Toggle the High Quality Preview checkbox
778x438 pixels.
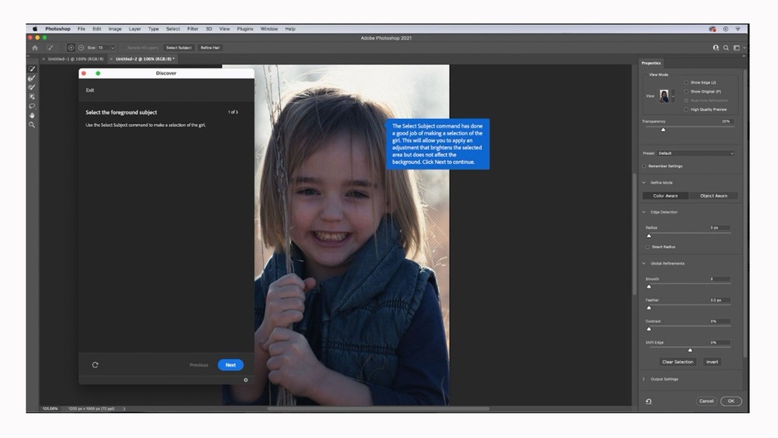[x=686, y=110]
